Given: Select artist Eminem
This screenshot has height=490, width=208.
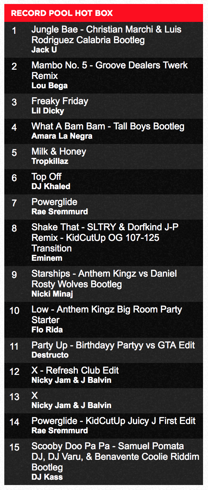Looking at the screenshot, I should pyautogui.click(x=47, y=258).
